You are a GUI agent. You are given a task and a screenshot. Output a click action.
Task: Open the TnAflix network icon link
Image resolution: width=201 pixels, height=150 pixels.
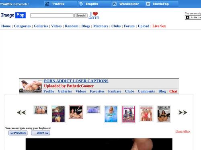47,4
